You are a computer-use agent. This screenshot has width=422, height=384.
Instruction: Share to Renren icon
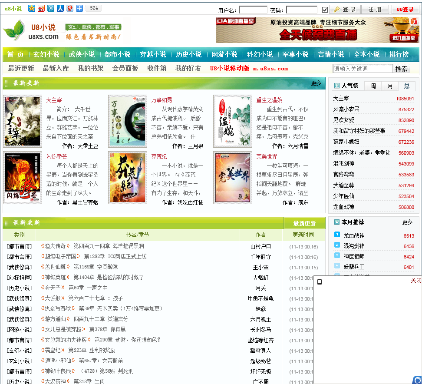tap(60, 8)
